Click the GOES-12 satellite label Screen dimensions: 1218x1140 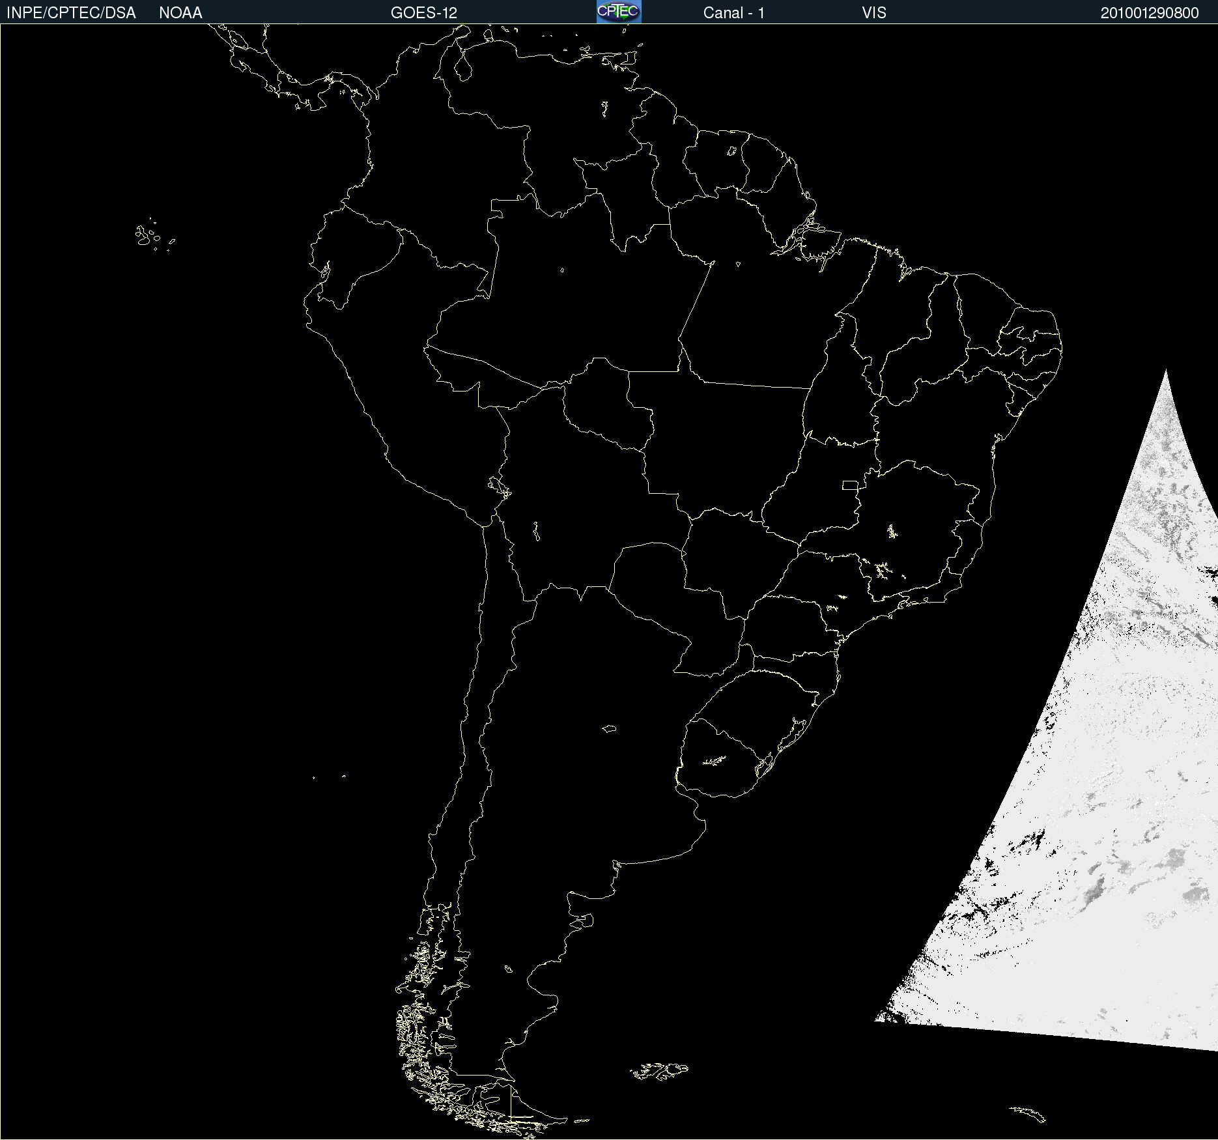click(424, 13)
